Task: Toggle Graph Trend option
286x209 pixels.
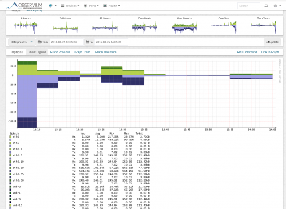Action: (x=82, y=52)
